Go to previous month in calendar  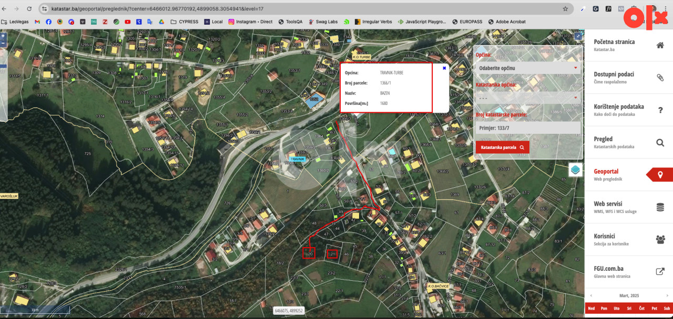(x=590, y=295)
